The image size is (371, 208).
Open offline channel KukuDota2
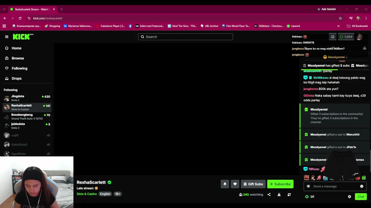point(27,144)
